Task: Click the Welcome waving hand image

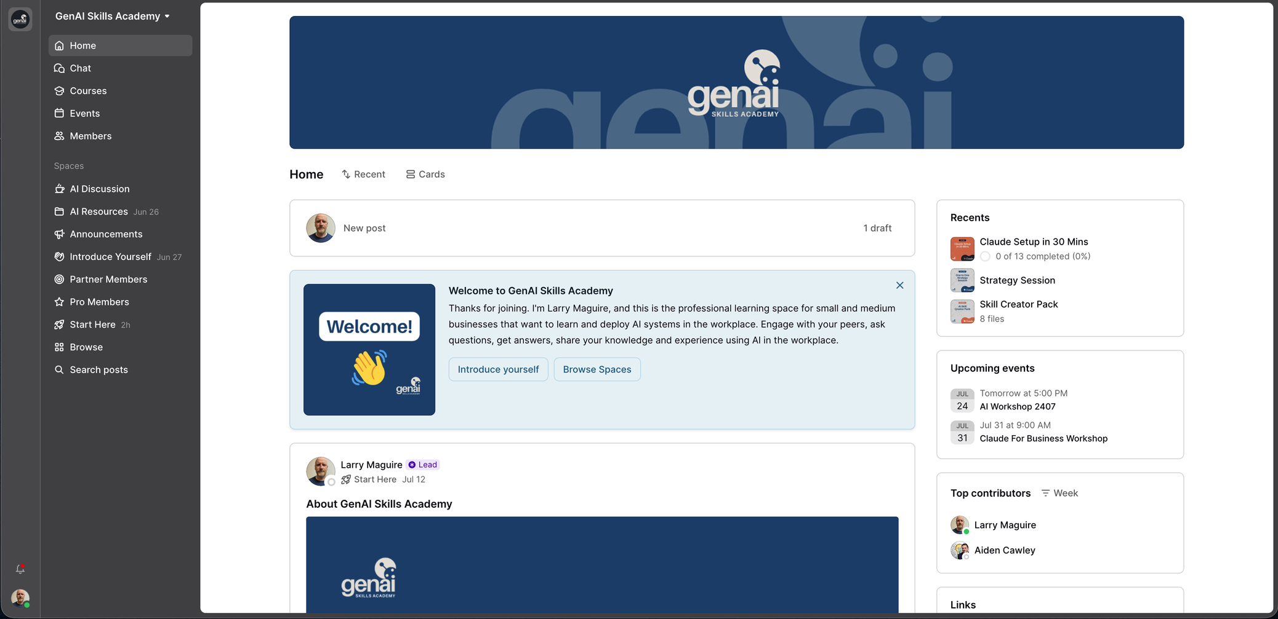Action: (369, 350)
